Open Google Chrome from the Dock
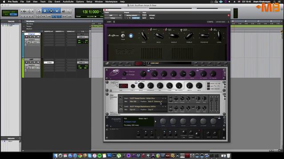The height and width of the screenshot is (159, 284). coord(80,155)
